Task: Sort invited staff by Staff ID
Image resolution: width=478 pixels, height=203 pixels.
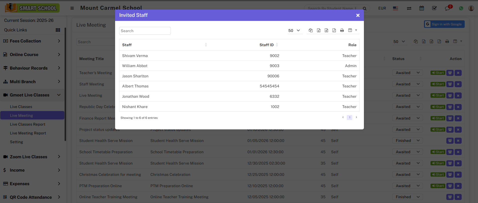Action: click(269, 45)
